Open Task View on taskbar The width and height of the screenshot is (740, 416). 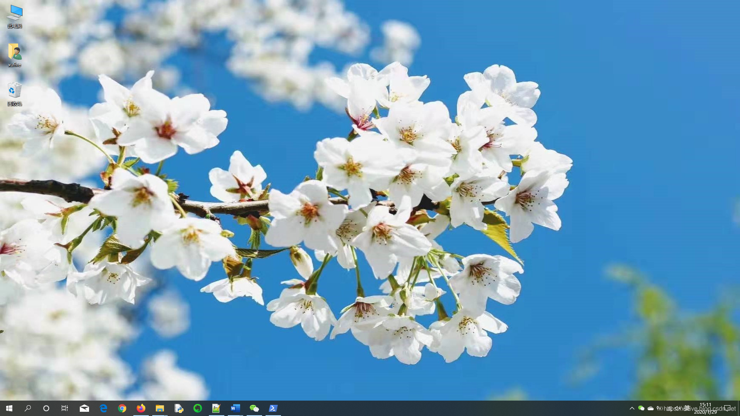(x=65, y=408)
